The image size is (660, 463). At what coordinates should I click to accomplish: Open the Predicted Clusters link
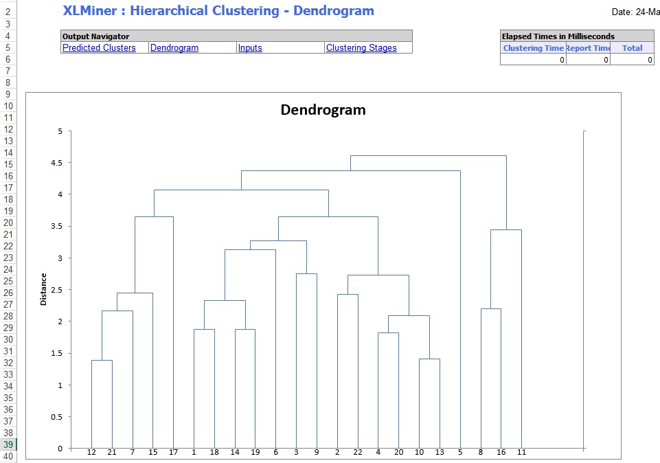tap(99, 48)
